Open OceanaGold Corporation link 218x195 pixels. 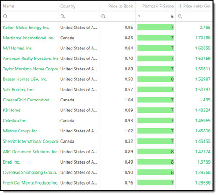26,100
